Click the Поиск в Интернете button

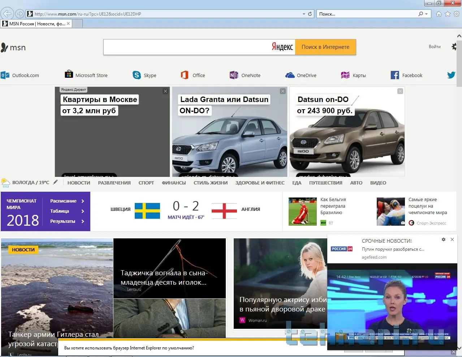pos(325,47)
